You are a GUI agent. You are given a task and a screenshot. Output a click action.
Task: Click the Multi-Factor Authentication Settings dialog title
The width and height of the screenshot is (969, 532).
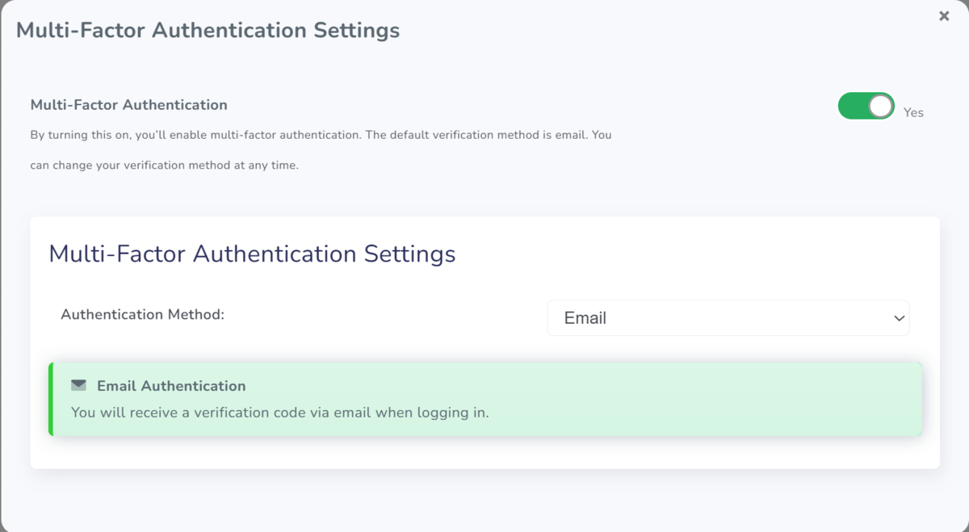tap(208, 30)
